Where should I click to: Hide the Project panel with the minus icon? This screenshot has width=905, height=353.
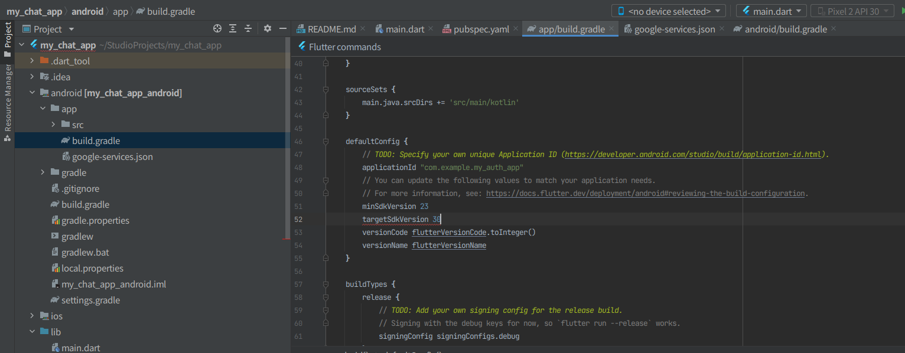[x=283, y=28]
